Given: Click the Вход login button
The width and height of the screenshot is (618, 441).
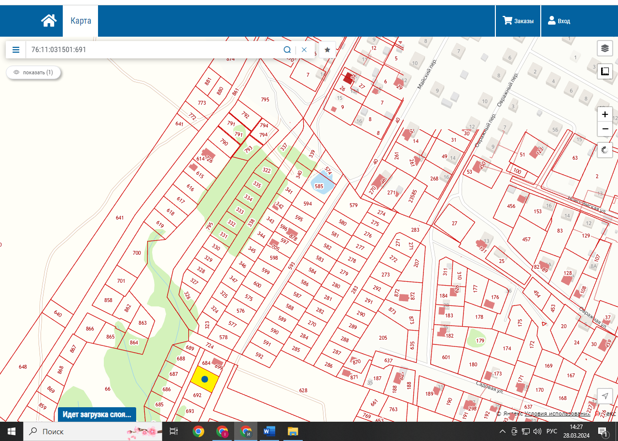Looking at the screenshot, I should click(559, 21).
